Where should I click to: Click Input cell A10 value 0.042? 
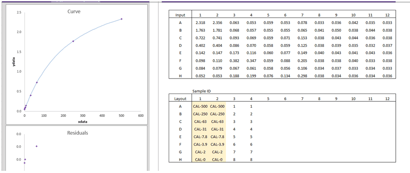coord(353,23)
